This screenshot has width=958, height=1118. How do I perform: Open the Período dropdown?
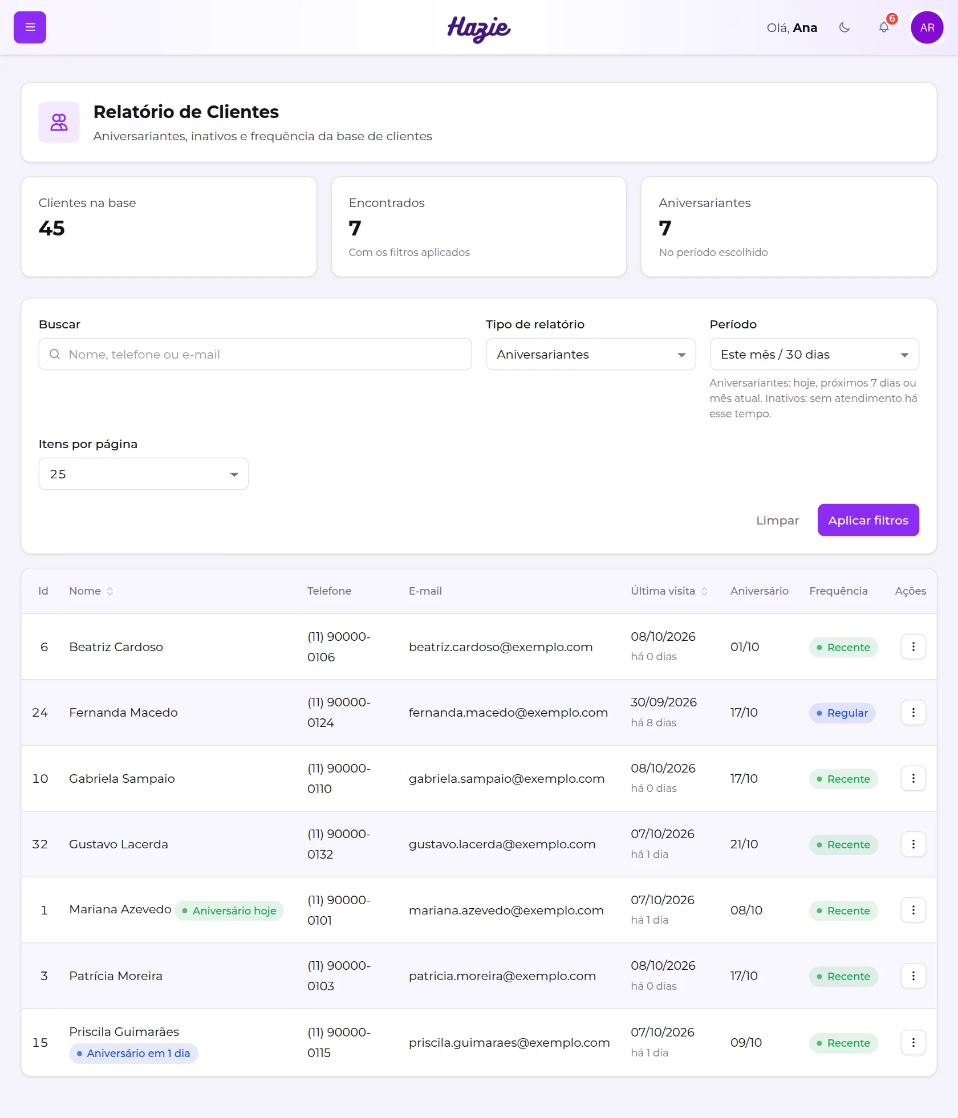814,354
